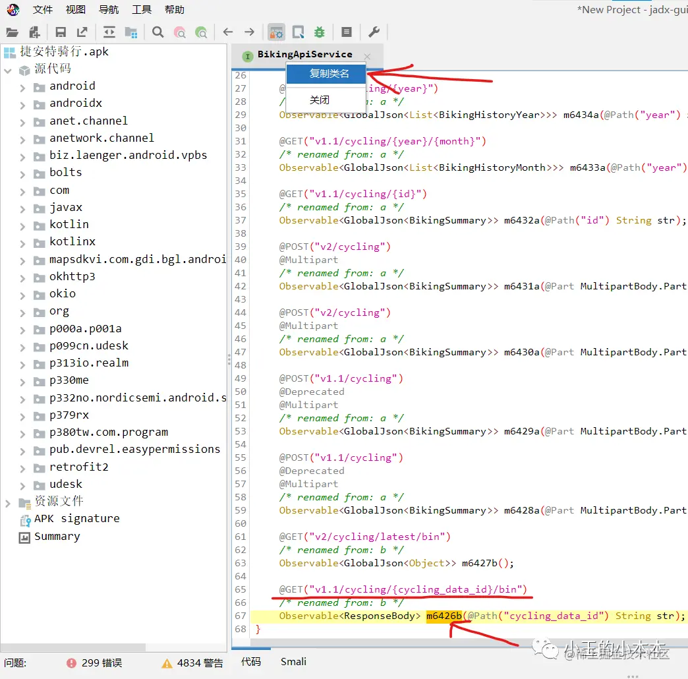Open the Summary tree item
This screenshot has width=688, height=679.
57,537
